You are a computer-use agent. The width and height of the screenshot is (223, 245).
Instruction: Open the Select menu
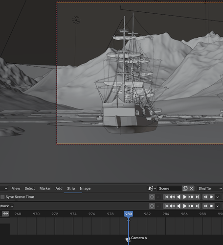[x=30, y=189]
